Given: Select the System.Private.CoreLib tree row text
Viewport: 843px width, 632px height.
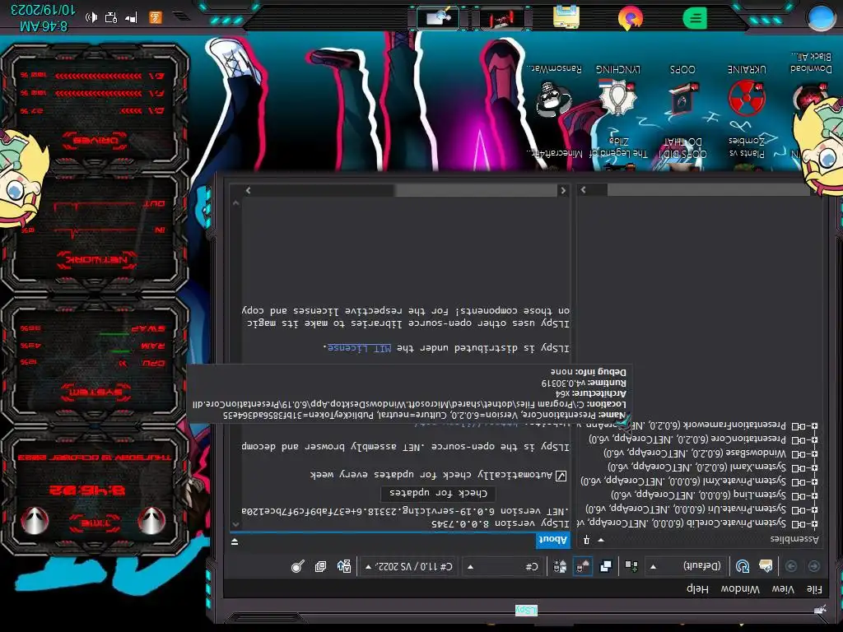Looking at the screenshot, I should point(682,523).
